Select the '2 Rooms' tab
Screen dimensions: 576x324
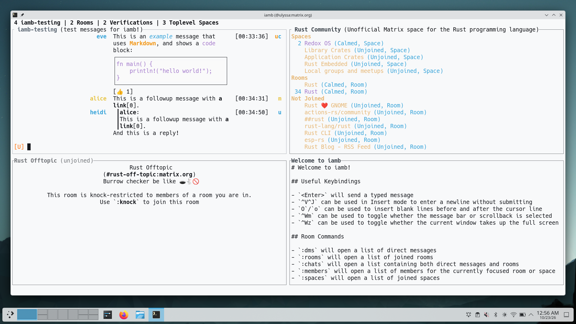point(82,22)
